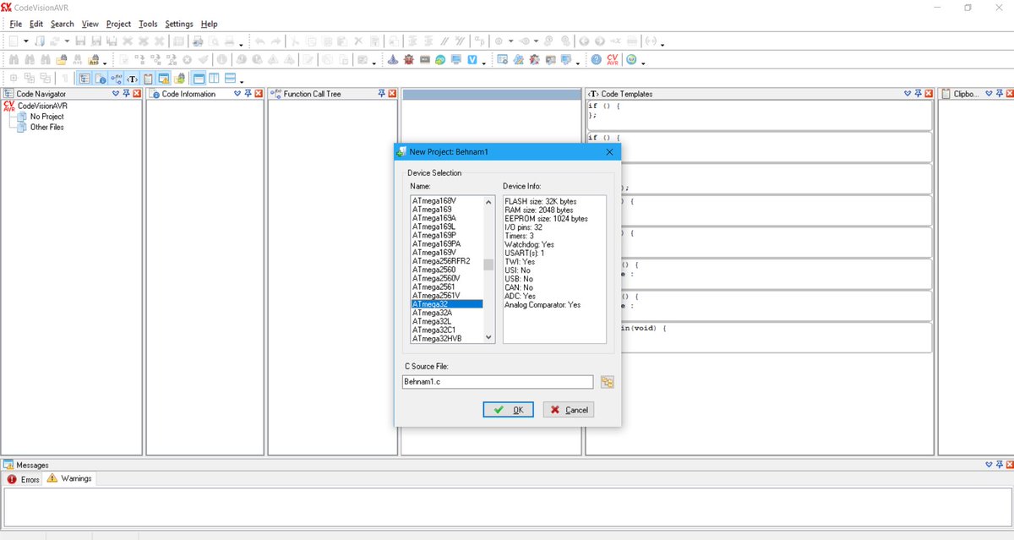Open the File menu
The height and width of the screenshot is (540, 1014).
click(16, 24)
